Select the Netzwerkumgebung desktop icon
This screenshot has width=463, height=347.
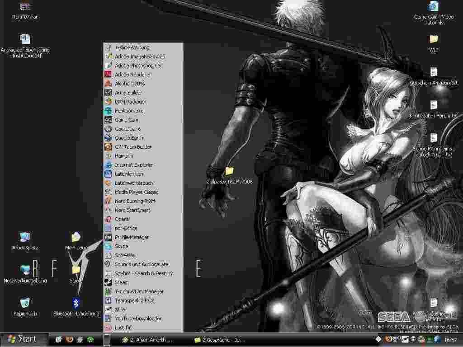pyautogui.click(x=25, y=270)
